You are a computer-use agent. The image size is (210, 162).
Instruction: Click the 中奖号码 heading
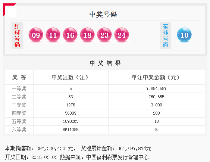pyautogui.click(x=103, y=14)
